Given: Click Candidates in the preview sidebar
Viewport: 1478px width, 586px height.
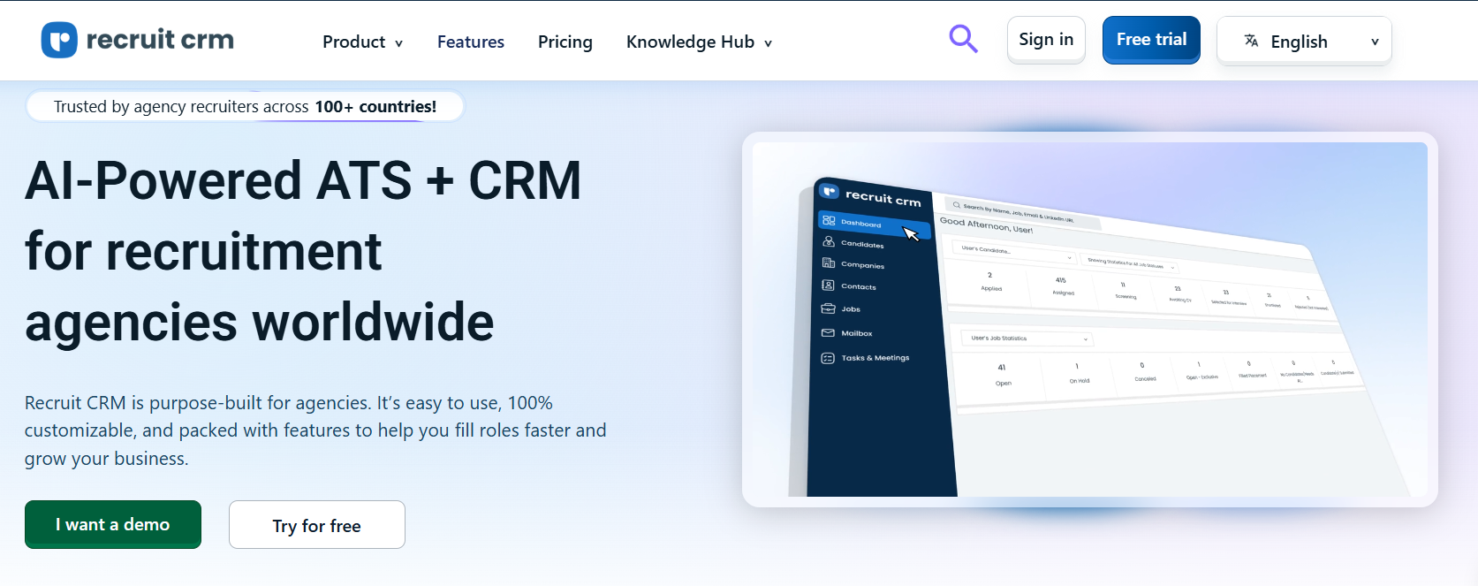Looking at the screenshot, I should [x=853, y=243].
